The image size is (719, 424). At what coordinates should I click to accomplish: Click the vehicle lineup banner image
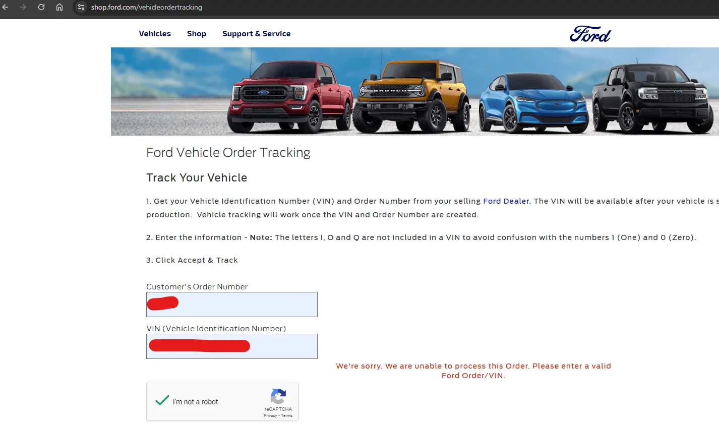coord(415,91)
